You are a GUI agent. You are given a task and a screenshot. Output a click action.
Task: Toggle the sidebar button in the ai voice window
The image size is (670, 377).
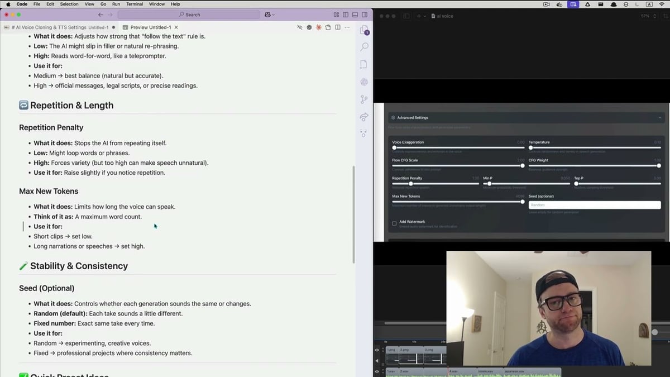pos(406,16)
